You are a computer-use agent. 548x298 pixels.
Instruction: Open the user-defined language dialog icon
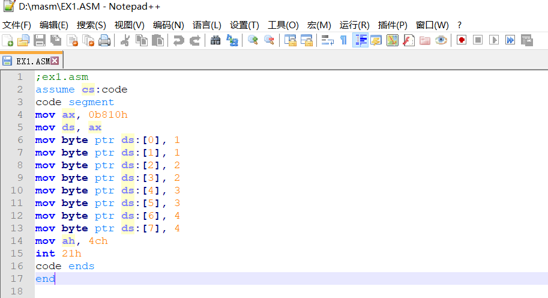coord(376,41)
